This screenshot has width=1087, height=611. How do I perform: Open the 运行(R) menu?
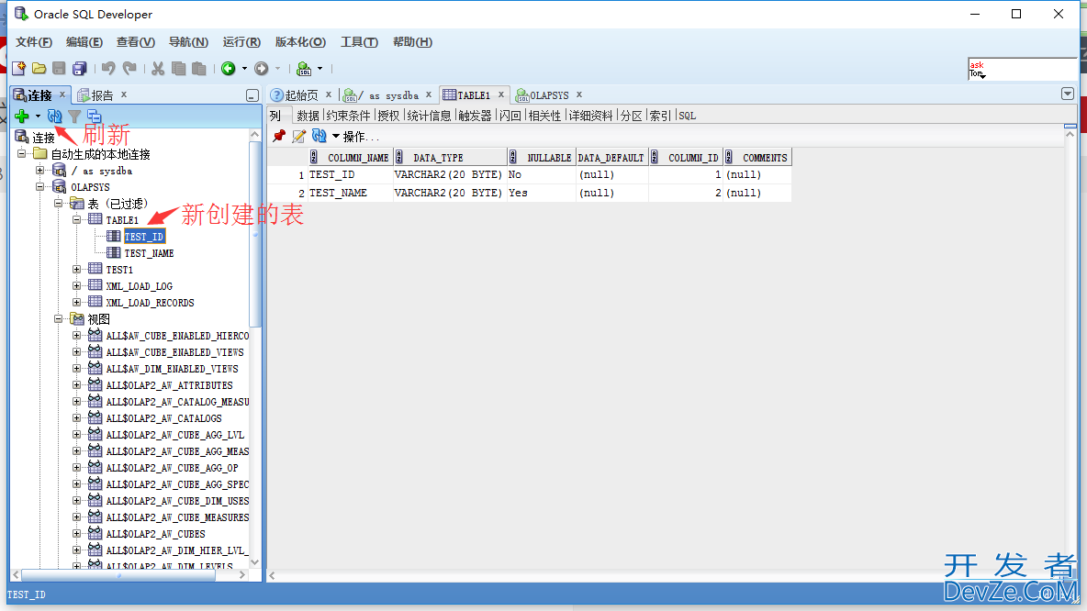(241, 42)
